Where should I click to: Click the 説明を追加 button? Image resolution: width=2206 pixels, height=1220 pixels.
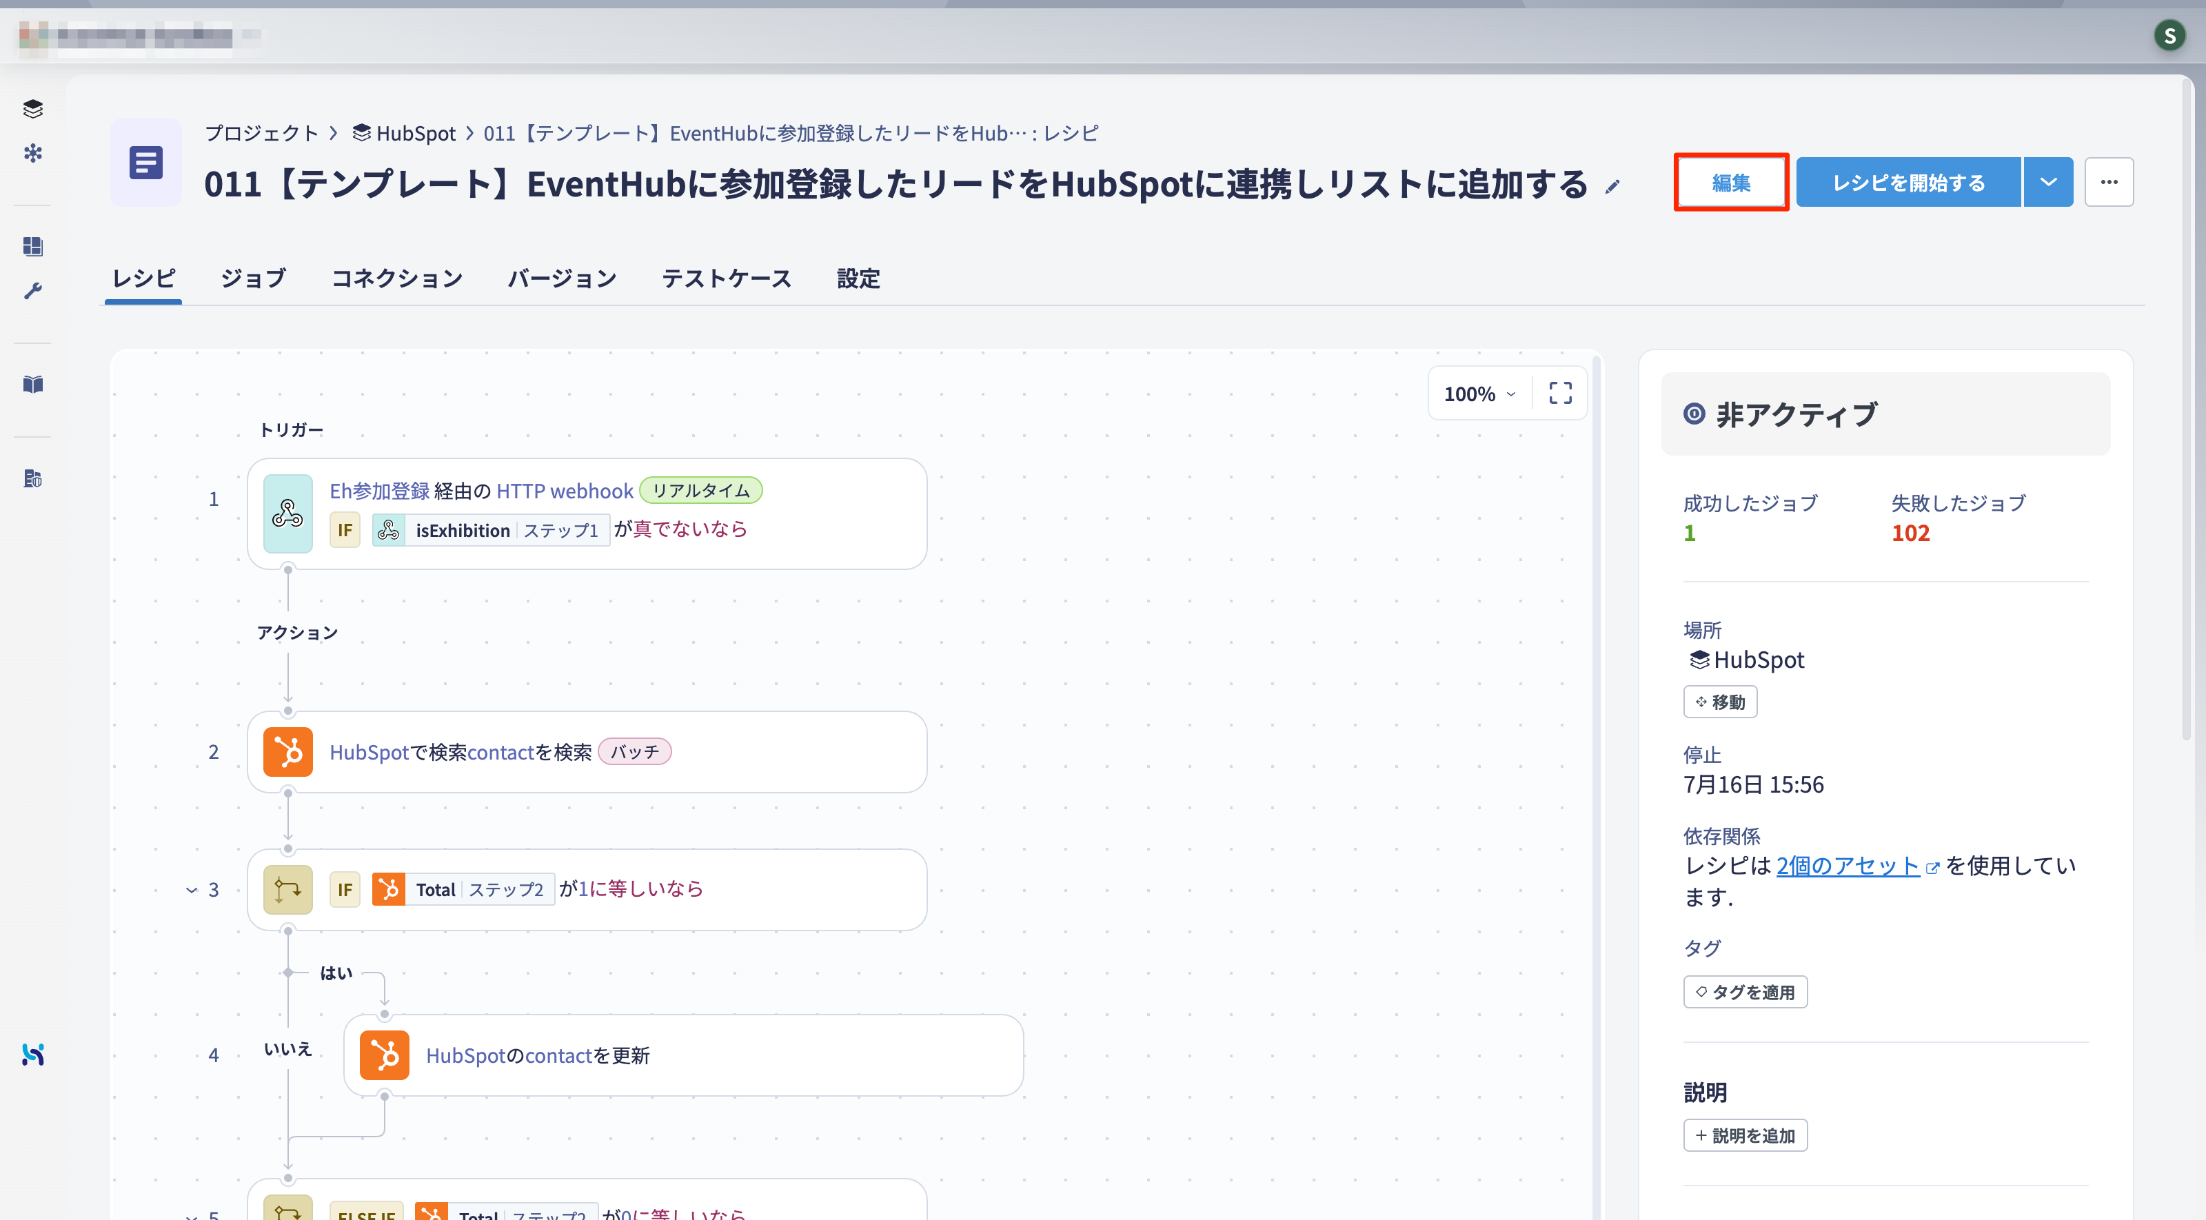click(x=1745, y=1135)
